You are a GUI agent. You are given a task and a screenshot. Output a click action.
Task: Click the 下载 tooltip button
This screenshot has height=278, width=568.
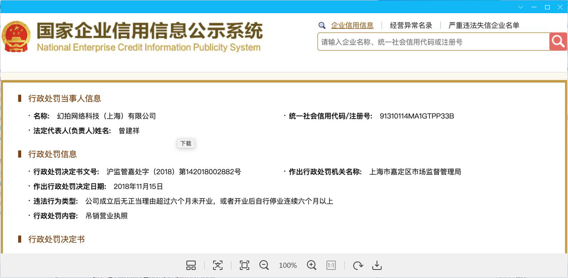186,144
